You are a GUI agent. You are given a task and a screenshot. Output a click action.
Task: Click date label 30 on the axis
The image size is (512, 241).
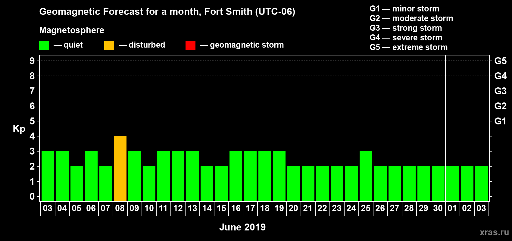(438, 208)
